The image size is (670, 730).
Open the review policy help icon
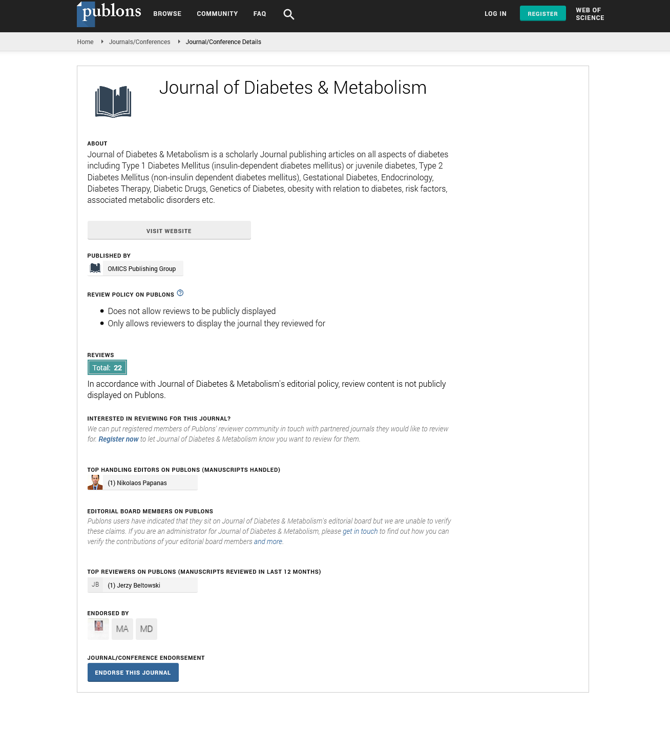(x=180, y=293)
